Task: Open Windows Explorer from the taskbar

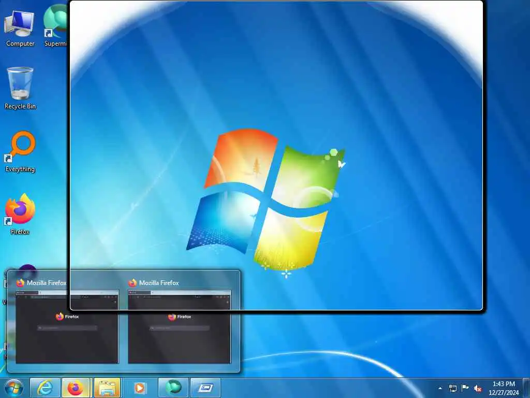Action: [x=107, y=388]
